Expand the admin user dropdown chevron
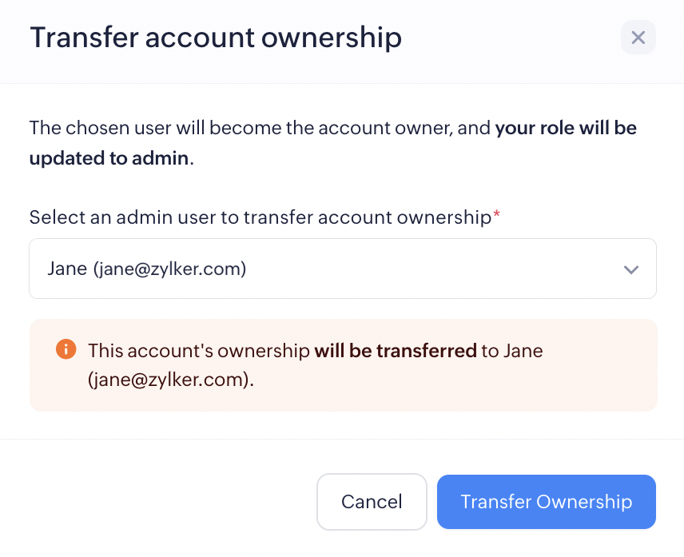This screenshot has width=684, height=557. pos(631,269)
